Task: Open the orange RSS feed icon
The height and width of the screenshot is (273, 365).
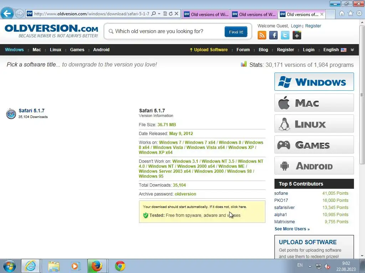Action: 262,36
